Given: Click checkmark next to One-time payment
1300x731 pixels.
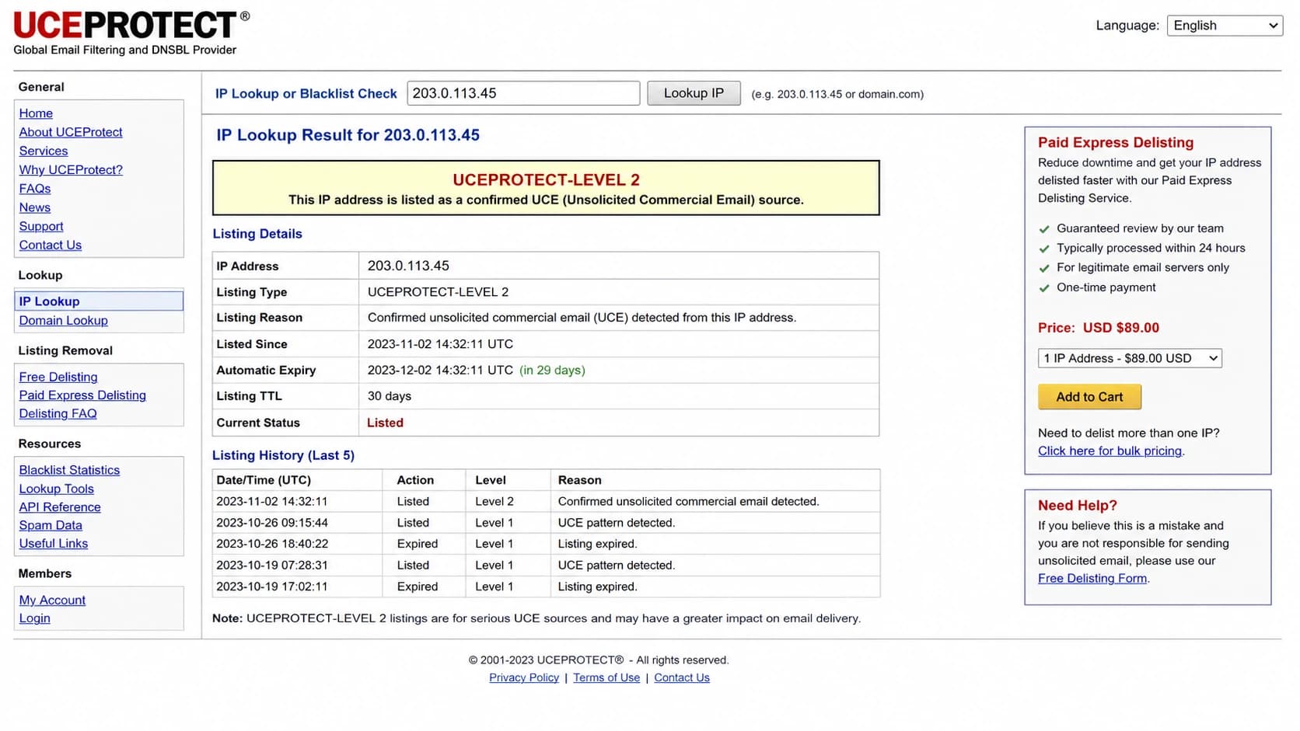Looking at the screenshot, I should coord(1044,288).
